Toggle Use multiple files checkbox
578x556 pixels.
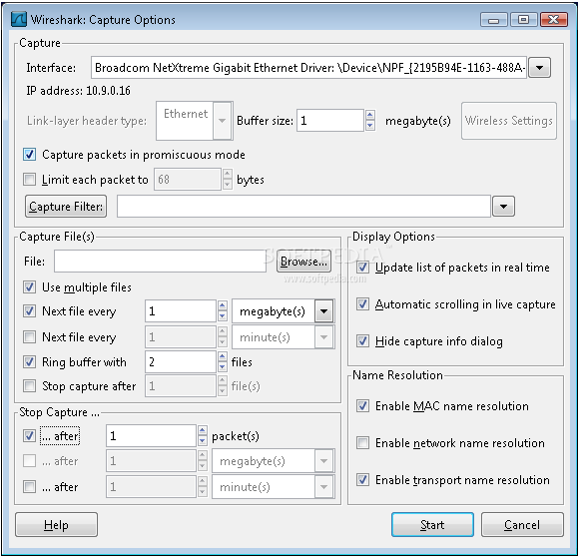coord(30,287)
